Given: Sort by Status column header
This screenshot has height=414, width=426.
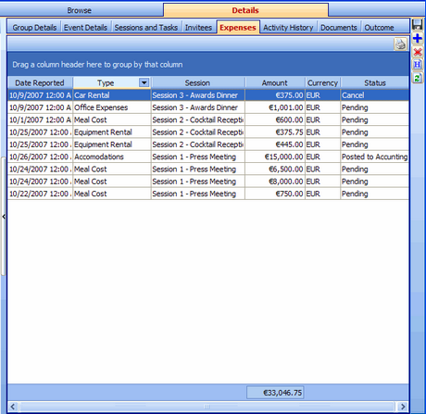Looking at the screenshot, I should tap(375, 82).
